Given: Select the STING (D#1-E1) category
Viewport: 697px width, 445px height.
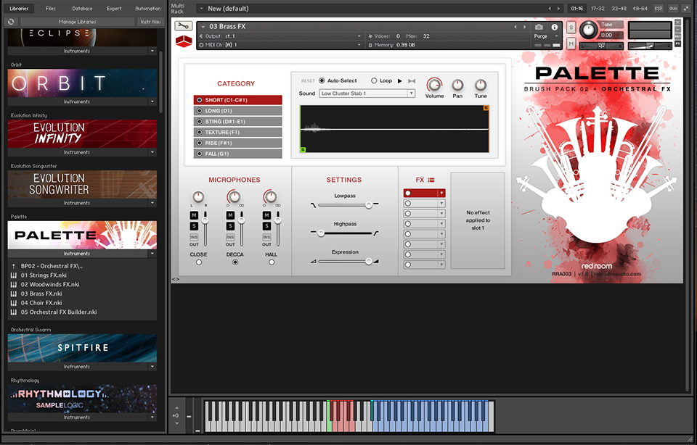Looking at the screenshot, I should [x=238, y=121].
